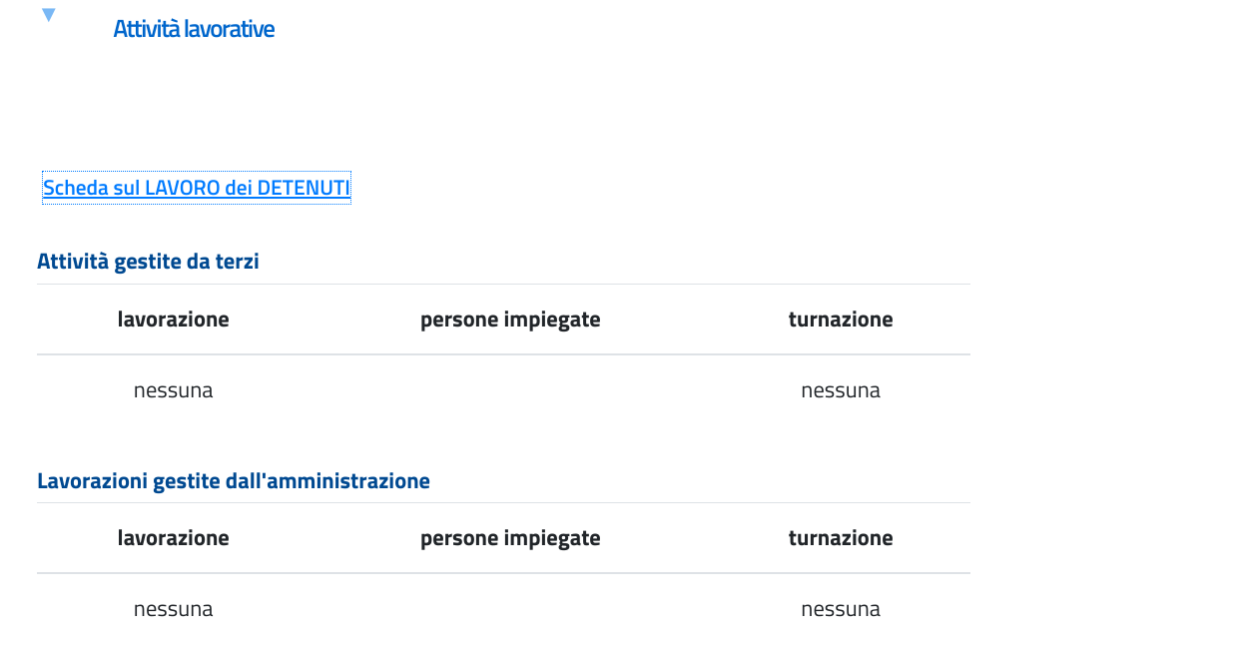The image size is (1242, 650).
Task: Open Scheda sul LAVORO dei DETENUTI link
Action: [197, 188]
